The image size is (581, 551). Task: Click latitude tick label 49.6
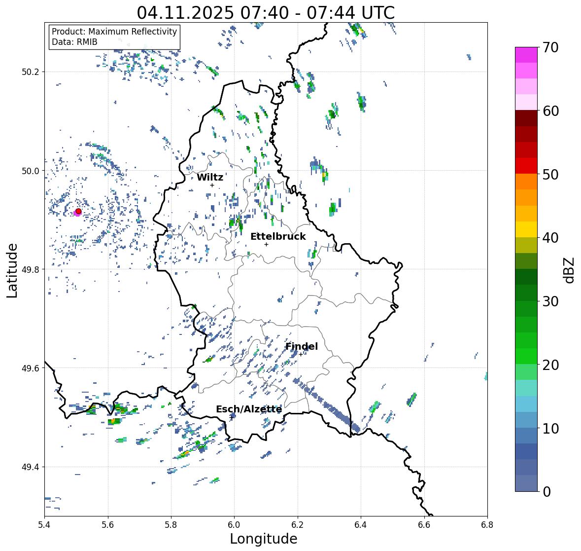pos(31,368)
